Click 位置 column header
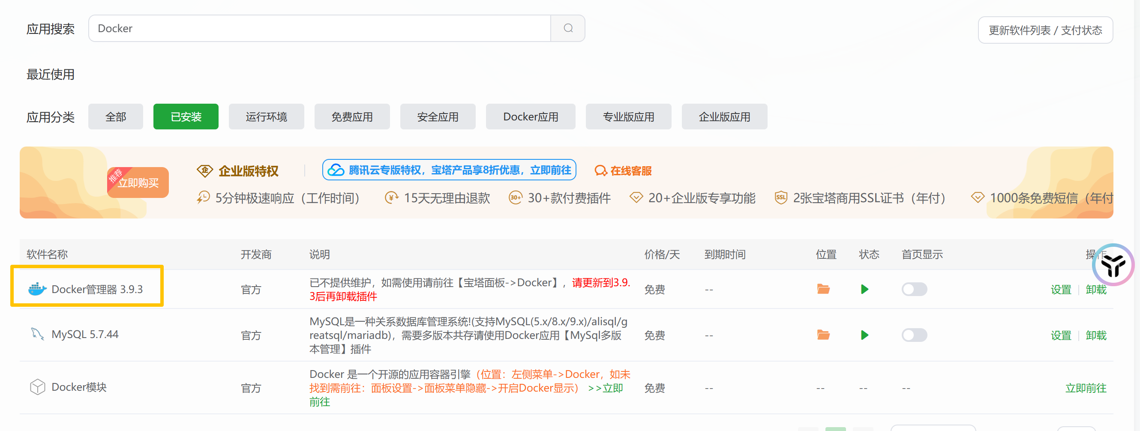Viewport: 1140px width, 431px height. pyautogui.click(x=826, y=254)
